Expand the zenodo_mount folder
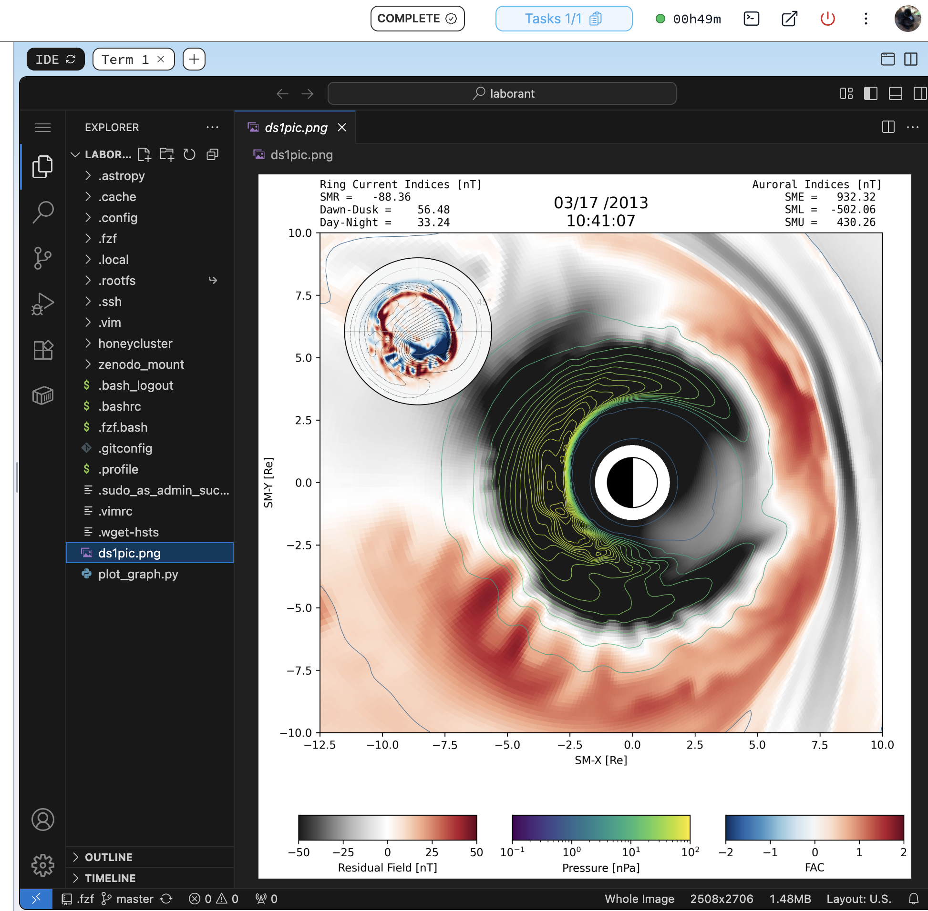The height and width of the screenshot is (911, 928). pyautogui.click(x=149, y=364)
